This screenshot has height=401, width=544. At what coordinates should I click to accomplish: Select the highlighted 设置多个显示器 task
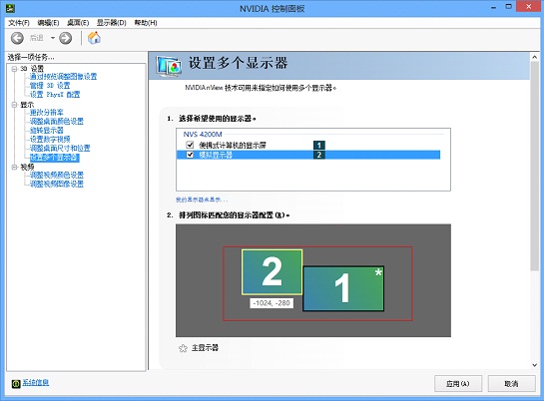pyautogui.click(x=55, y=158)
